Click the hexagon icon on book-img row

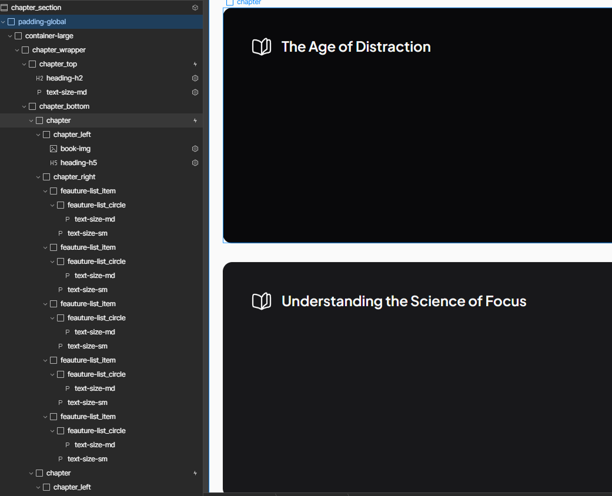click(x=195, y=149)
